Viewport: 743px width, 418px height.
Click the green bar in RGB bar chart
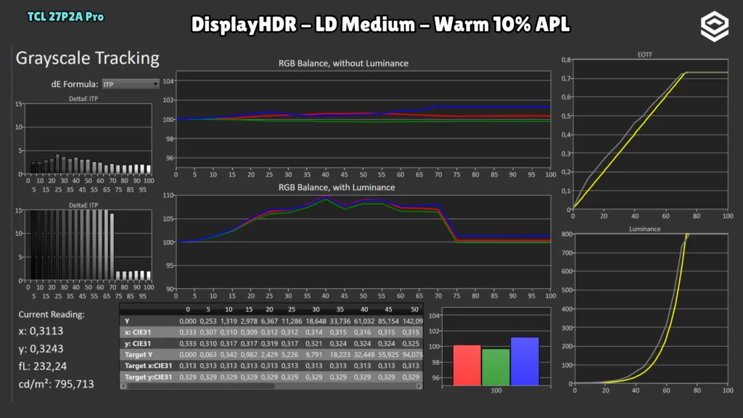(x=496, y=367)
